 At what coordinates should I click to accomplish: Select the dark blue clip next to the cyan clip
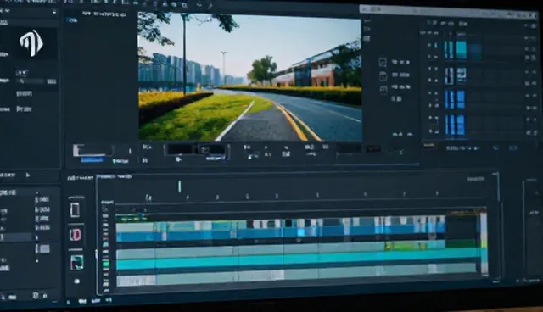point(475,51)
